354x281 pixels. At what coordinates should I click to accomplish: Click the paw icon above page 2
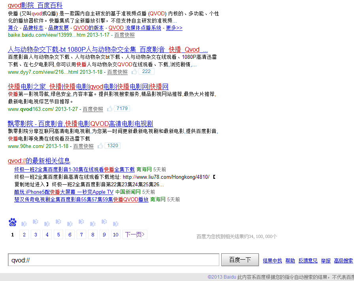tap(24, 224)
